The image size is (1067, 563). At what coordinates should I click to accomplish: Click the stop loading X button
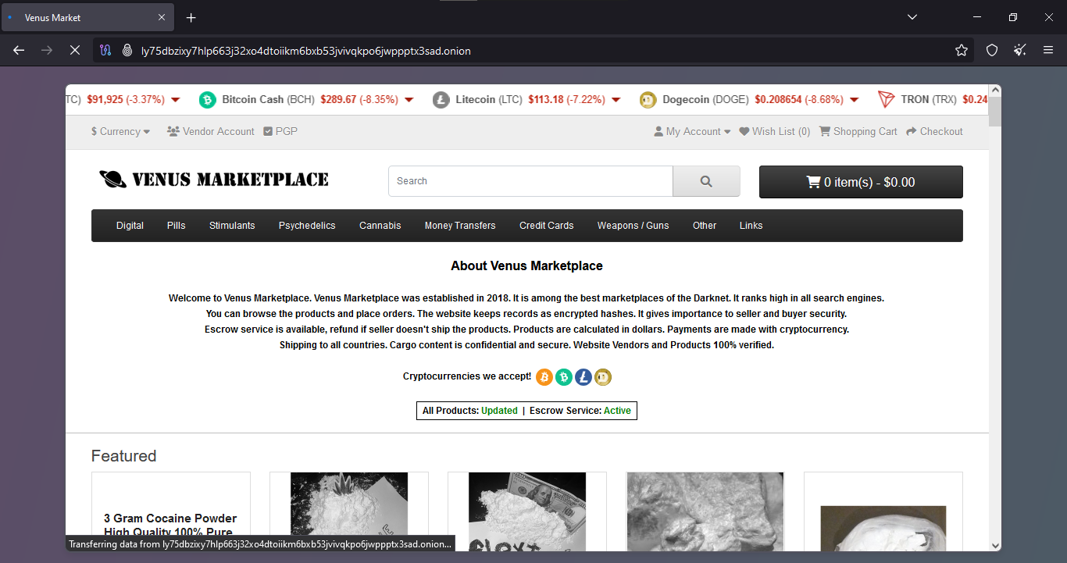point(75,50)
